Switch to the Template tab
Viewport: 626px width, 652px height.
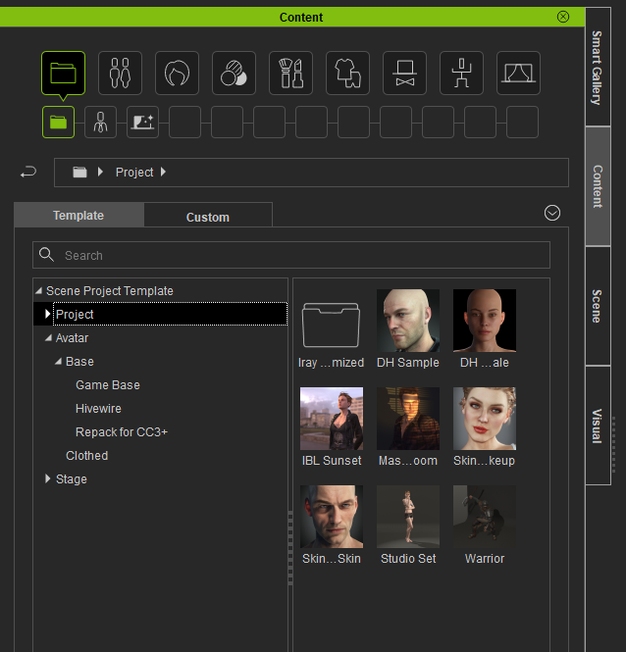click(x=78, y=215)
